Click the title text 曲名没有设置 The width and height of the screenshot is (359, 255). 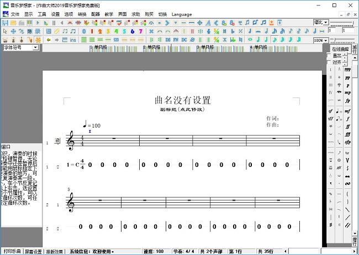tap(183, 100)
